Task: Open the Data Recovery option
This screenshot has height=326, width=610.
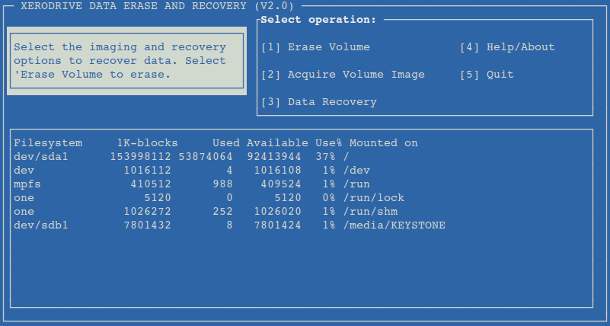Action: click(x=319, y=102)
